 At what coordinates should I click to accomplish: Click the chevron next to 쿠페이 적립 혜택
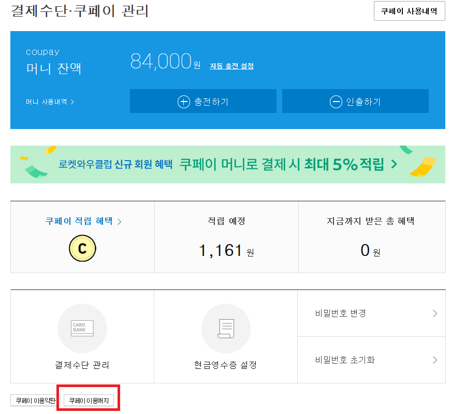pyautogui.click(x=120, y=221)
